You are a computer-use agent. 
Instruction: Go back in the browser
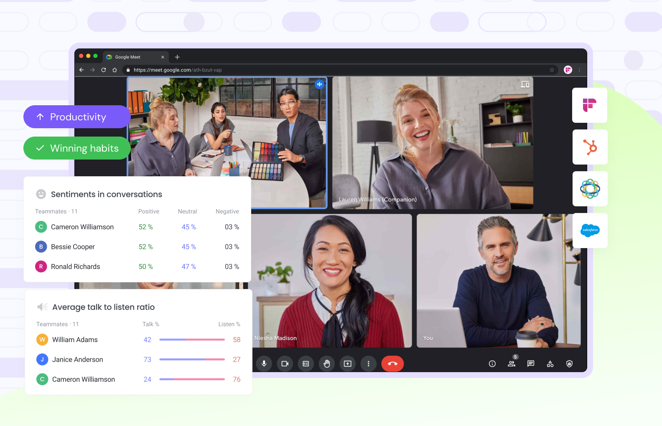pyautogui.click(x=81, y=70)
